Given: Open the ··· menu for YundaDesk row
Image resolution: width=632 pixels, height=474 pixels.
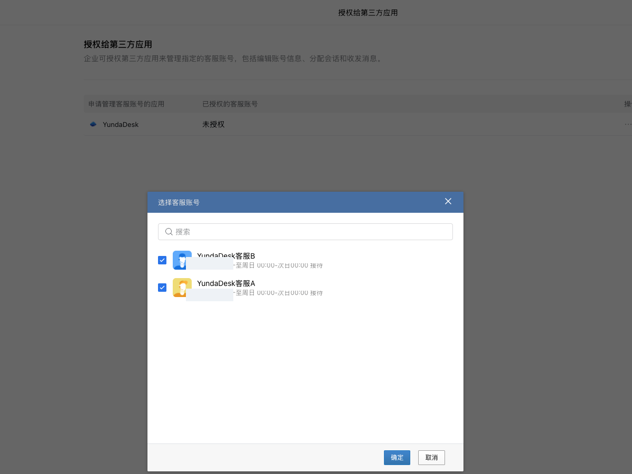Looking at the screenshot, I should click(628, 124).
